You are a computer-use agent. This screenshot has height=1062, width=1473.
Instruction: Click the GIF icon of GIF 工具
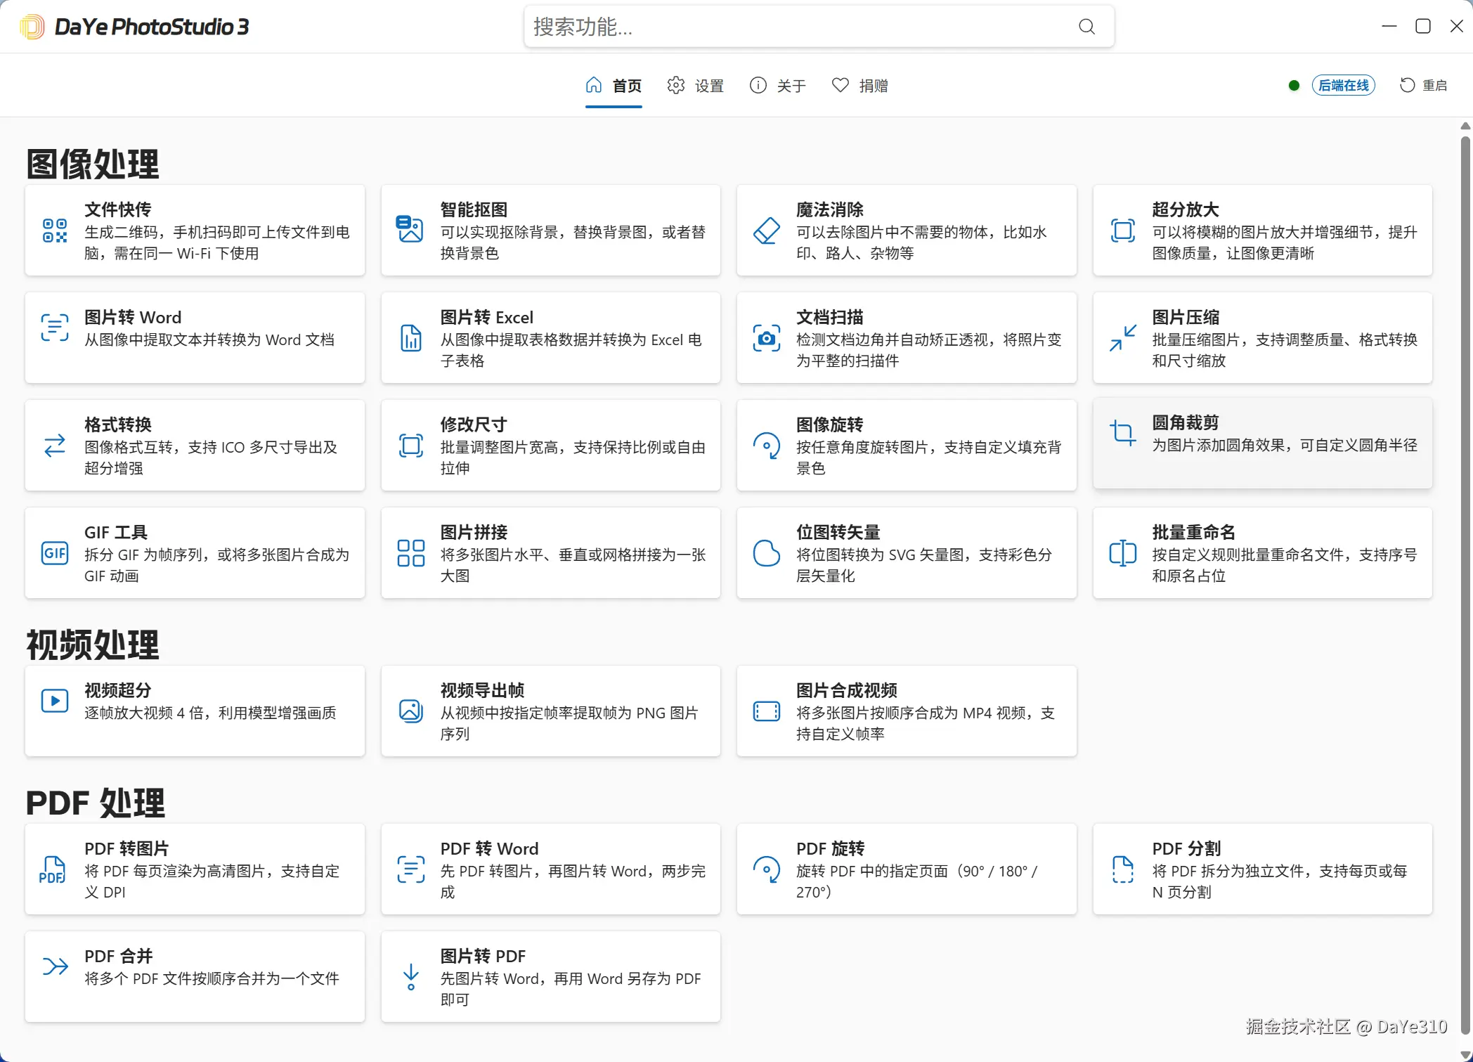[x=55, y=553]
